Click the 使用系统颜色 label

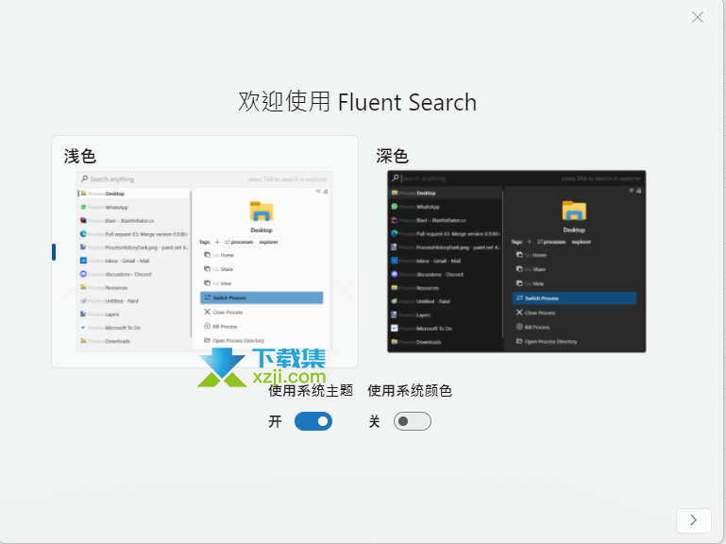(410, 391)
